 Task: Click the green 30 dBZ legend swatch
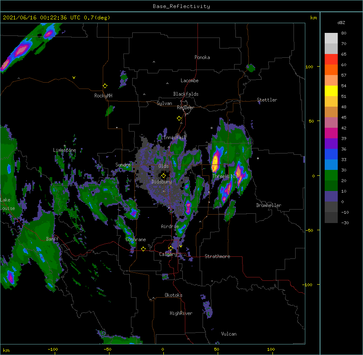pos(331,175)
